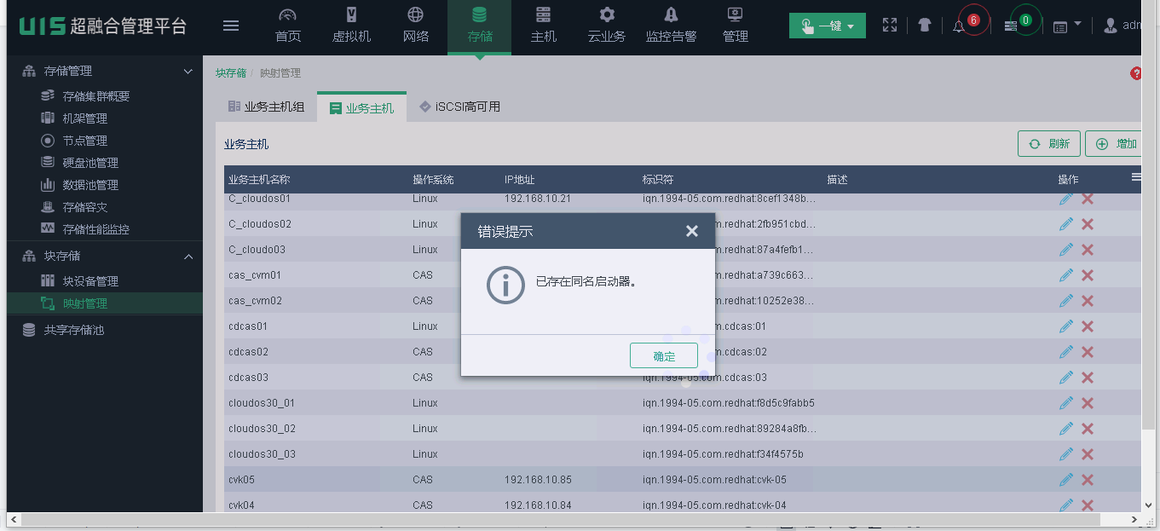1160x531 pixels.
Task: Click the 刷新 refresh button
Action: click(x=1049, y=144)
